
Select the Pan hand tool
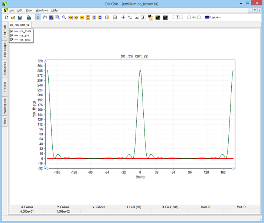[45, 17]
